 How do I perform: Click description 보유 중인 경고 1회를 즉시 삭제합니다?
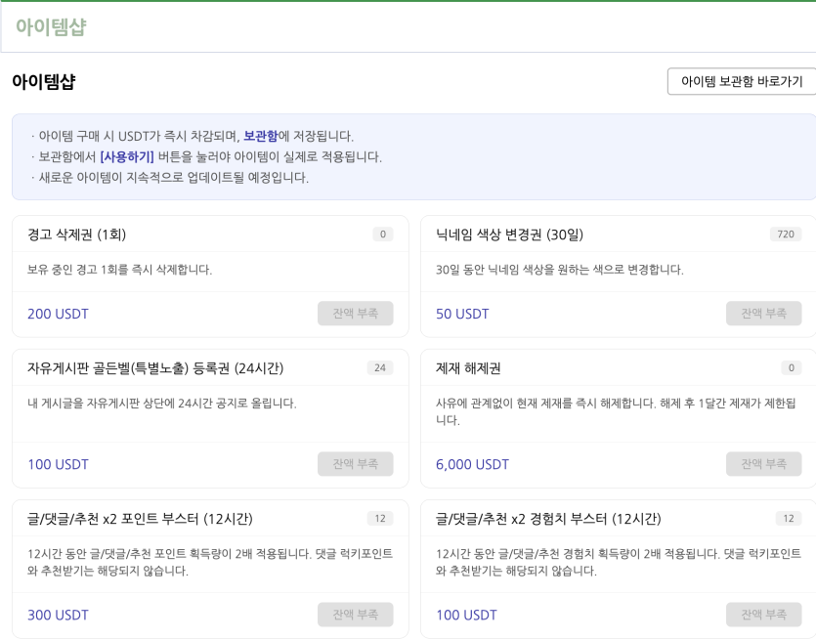point(119,270)
